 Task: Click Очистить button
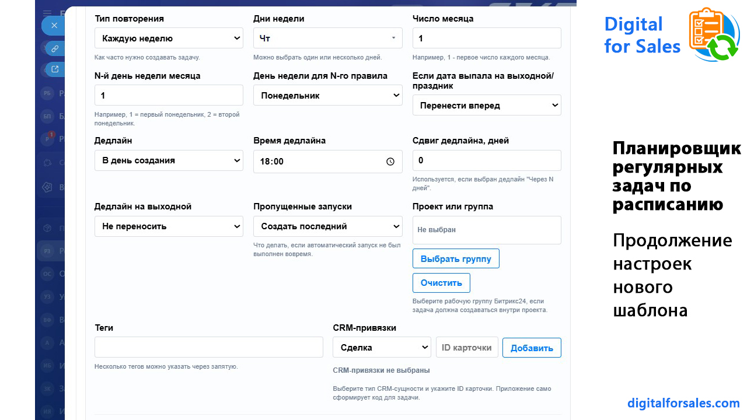click(x=441, y=283)
